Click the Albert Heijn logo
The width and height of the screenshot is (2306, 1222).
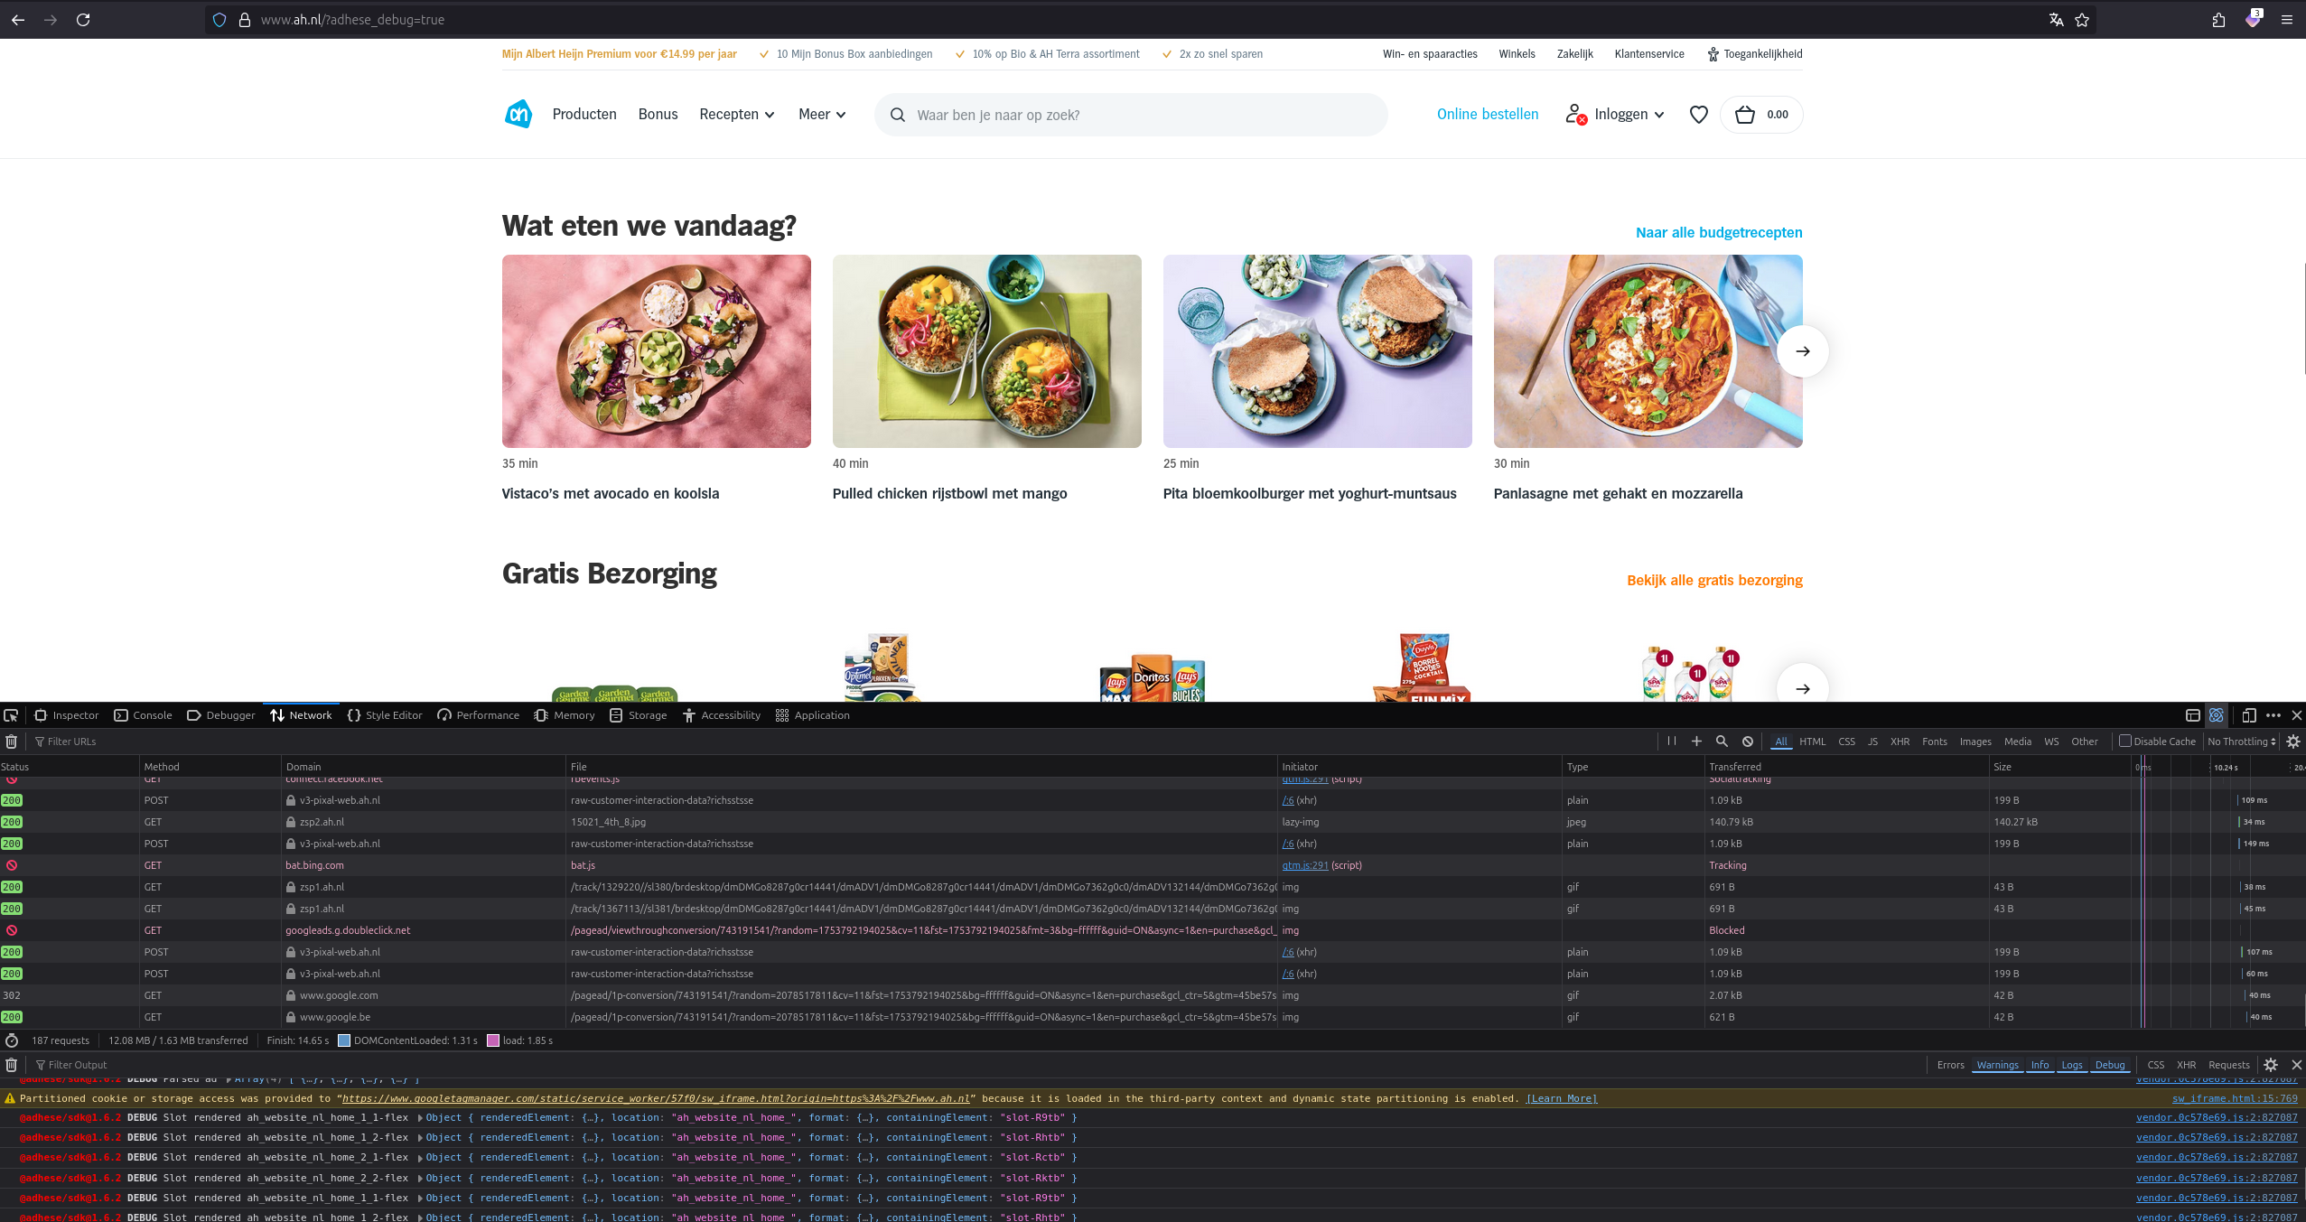tap(518, 115)
